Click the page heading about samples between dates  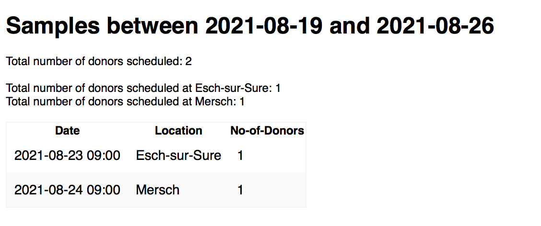(249, 25)
